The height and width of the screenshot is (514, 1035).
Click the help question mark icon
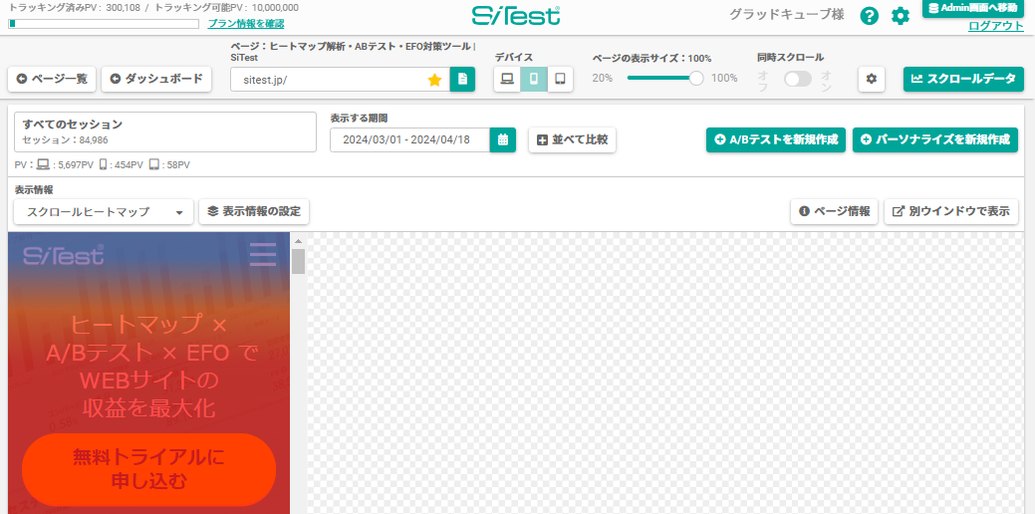[870, 16]
